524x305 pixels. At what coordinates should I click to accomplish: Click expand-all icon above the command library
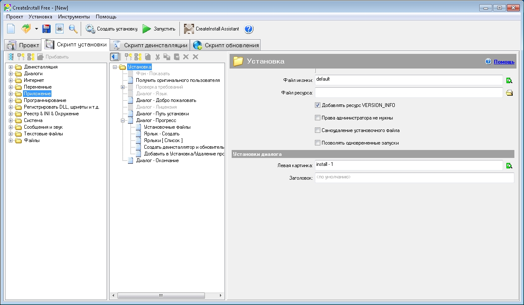pyautogui.click(x=21, y=57)
